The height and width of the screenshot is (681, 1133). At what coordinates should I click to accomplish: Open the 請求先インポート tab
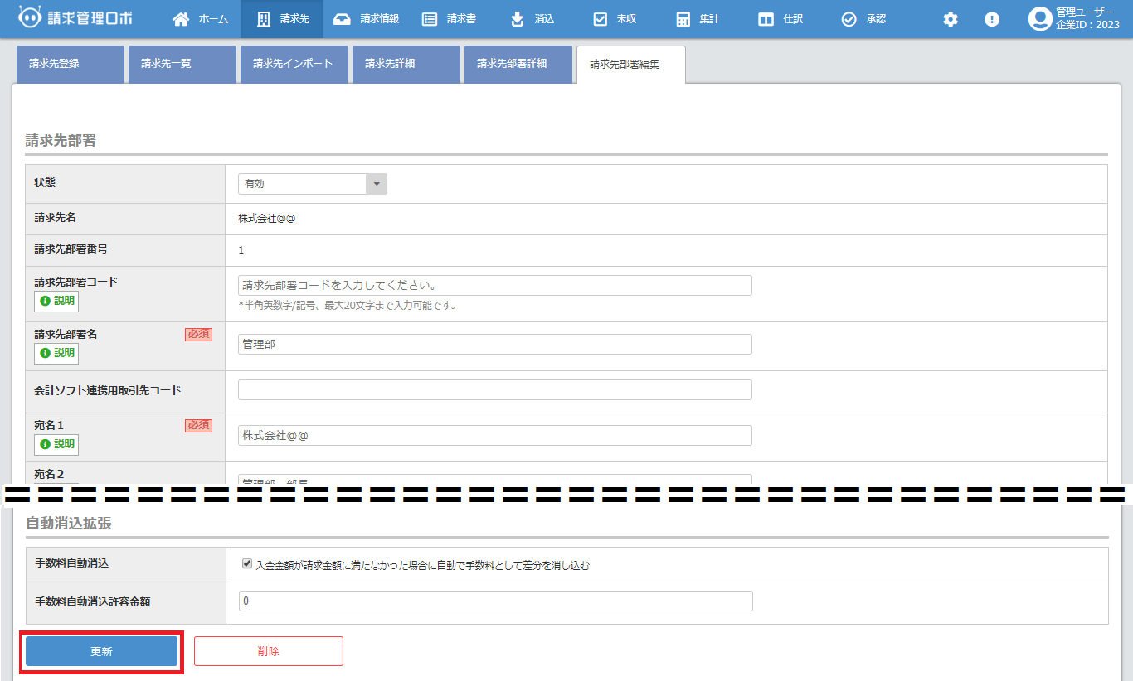(294, 64)
